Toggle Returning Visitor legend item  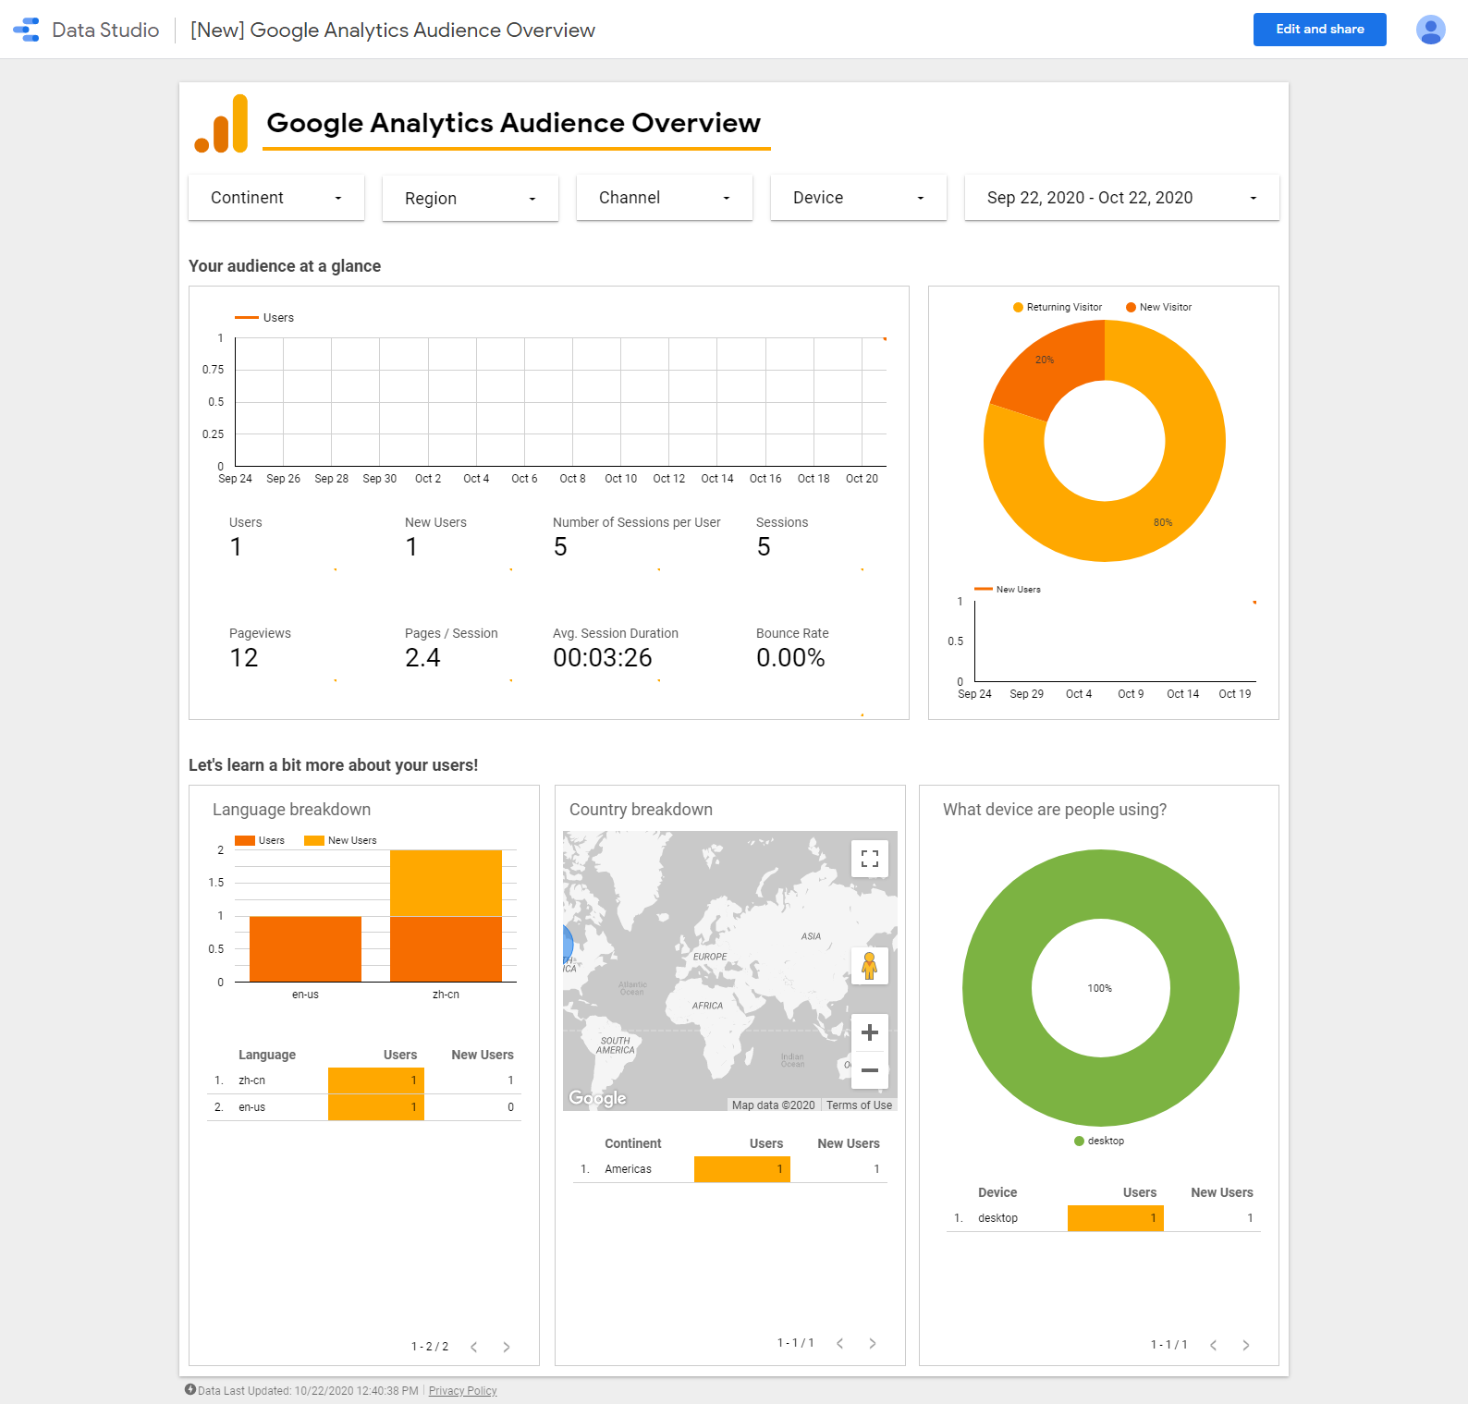coord(1058,307)
